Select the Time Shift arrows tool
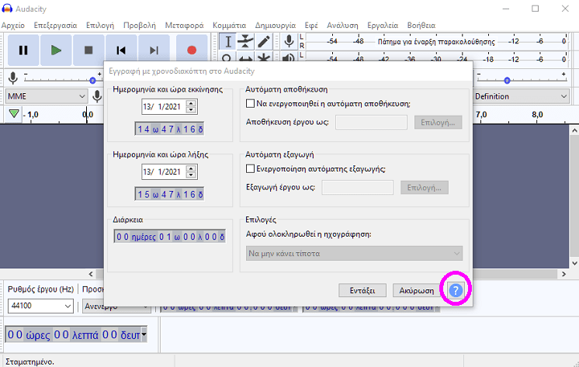Screen dimensions: 579x367 (245, 57)
